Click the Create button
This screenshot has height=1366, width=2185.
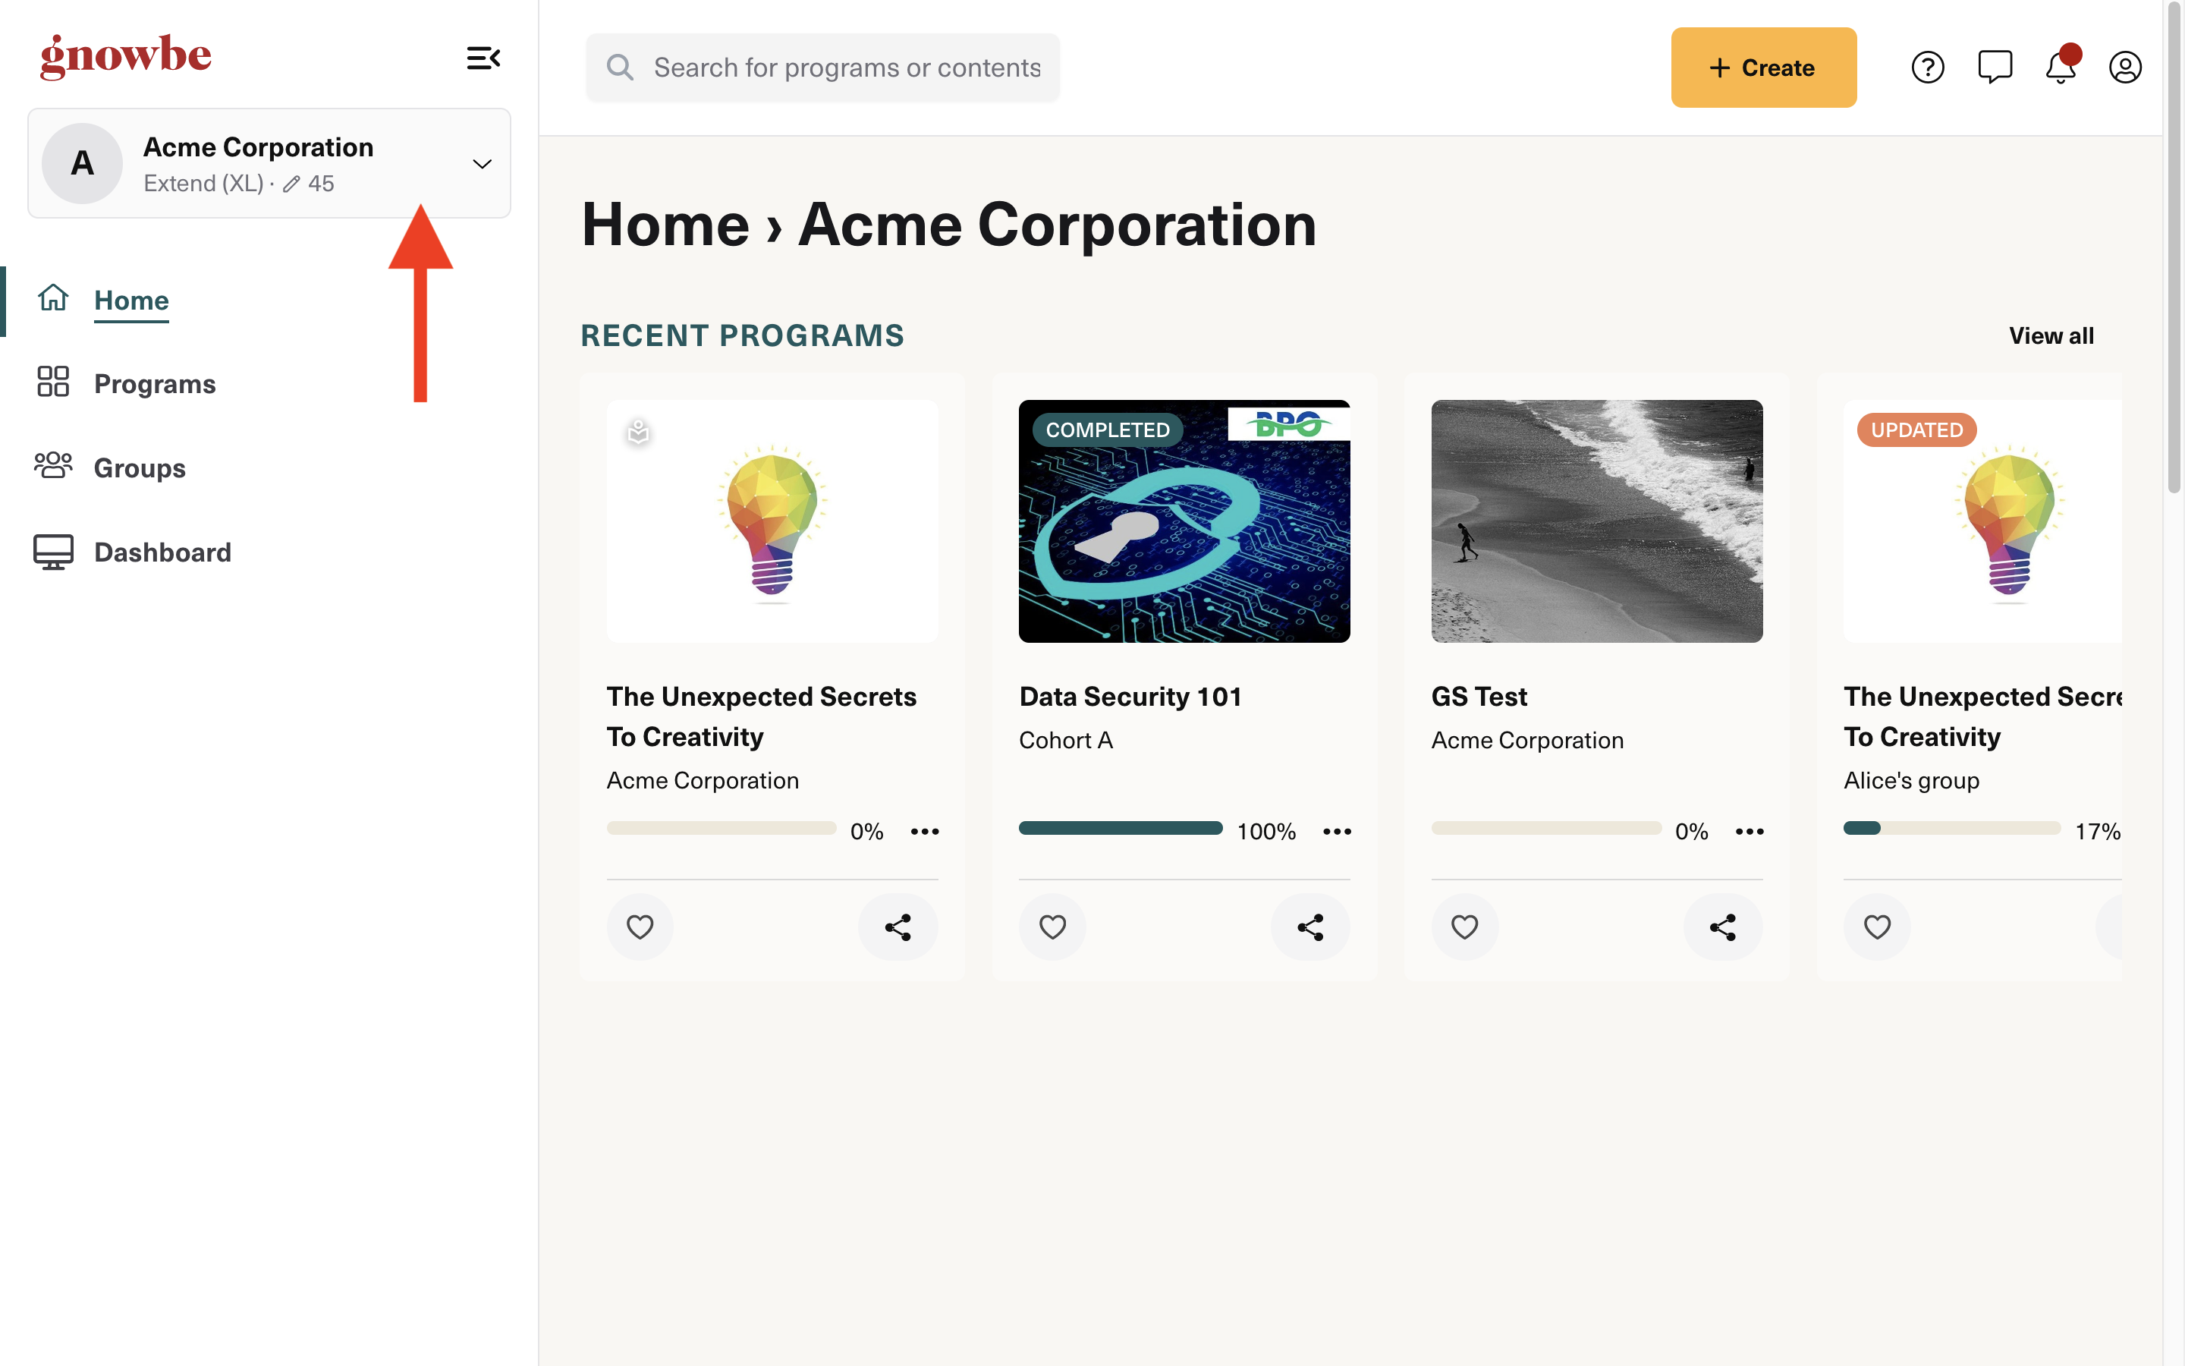pyautogui.click(x=1762, y=68)
